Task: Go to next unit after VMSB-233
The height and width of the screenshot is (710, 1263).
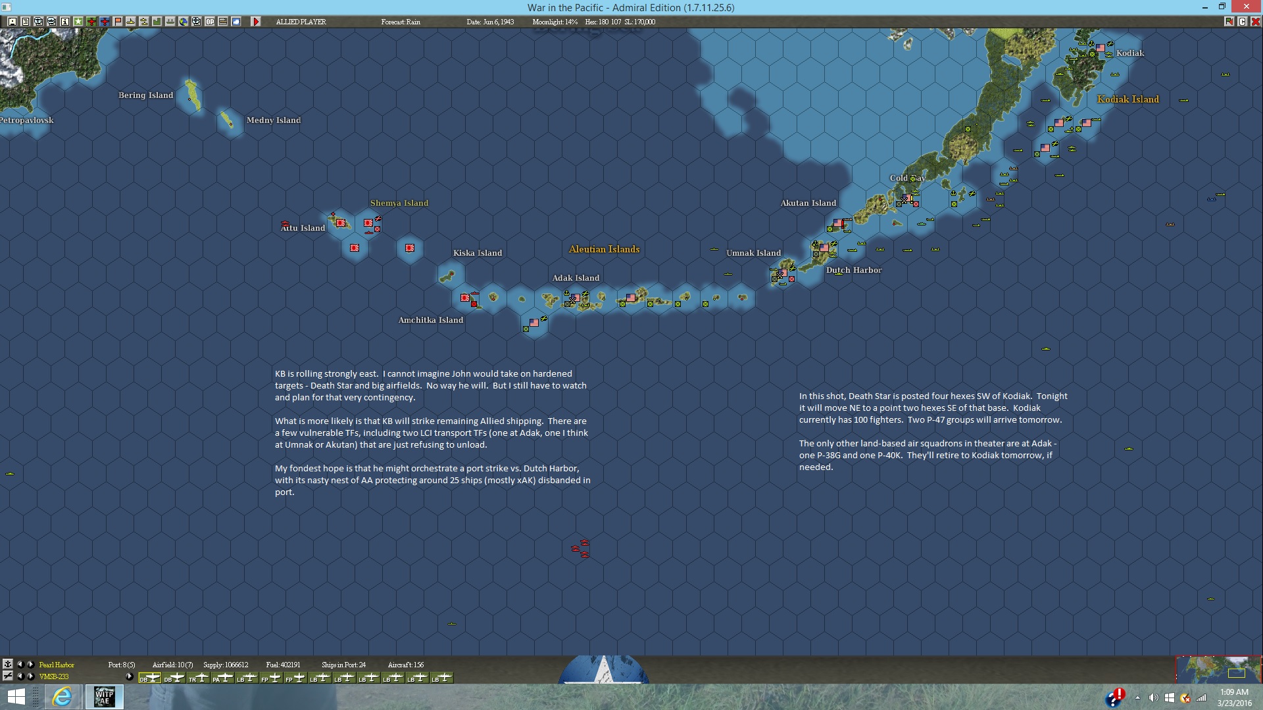Action: (x=30, y=676)
